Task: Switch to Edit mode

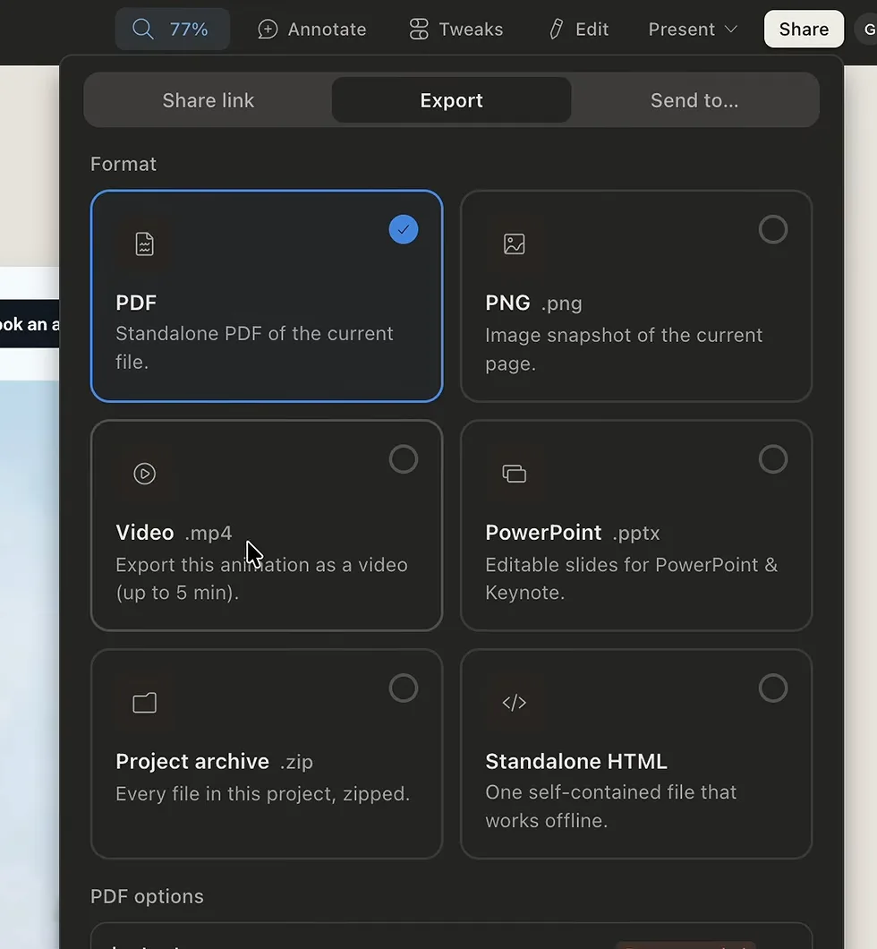Action: coord(578,29)
